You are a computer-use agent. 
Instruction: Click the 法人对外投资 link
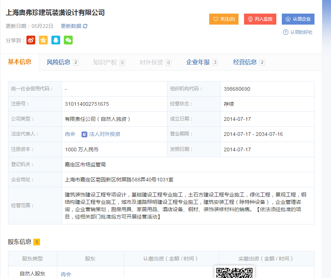(x=105, y=134)
